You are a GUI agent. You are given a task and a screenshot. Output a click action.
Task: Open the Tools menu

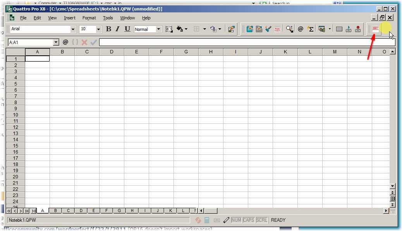(108, 18)
